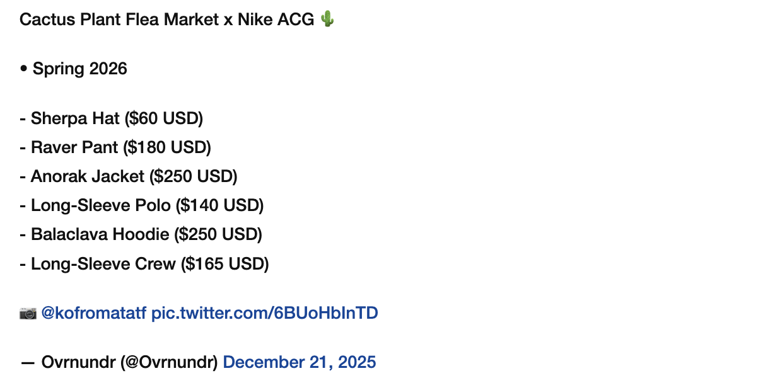The height and width of the screenshot is (383, 763).
Task: Open the December 21, 2025 date link
Action: 300,362
